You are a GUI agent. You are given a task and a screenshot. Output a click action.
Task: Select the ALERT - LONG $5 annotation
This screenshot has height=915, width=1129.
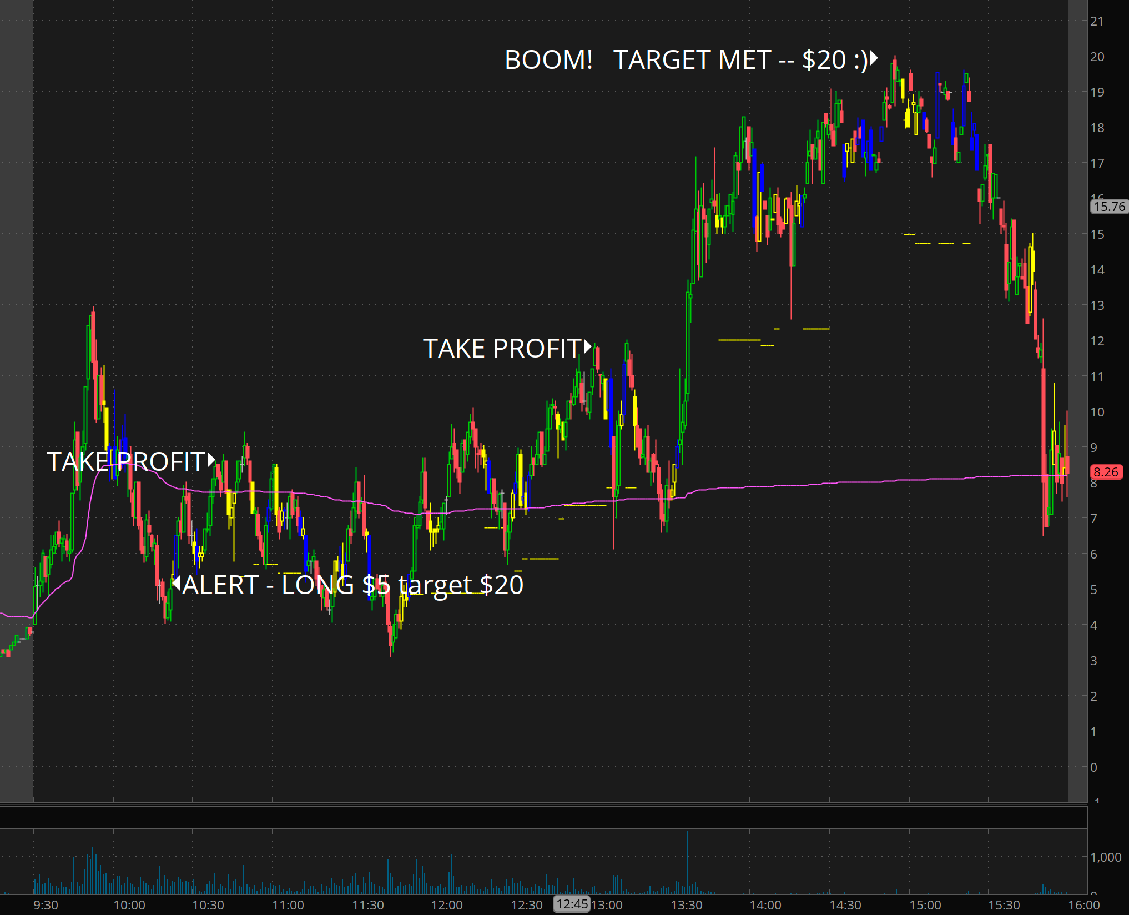point(352,585)
